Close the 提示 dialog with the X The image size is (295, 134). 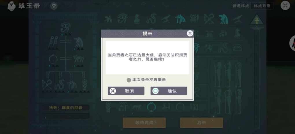tap(190, 33)
